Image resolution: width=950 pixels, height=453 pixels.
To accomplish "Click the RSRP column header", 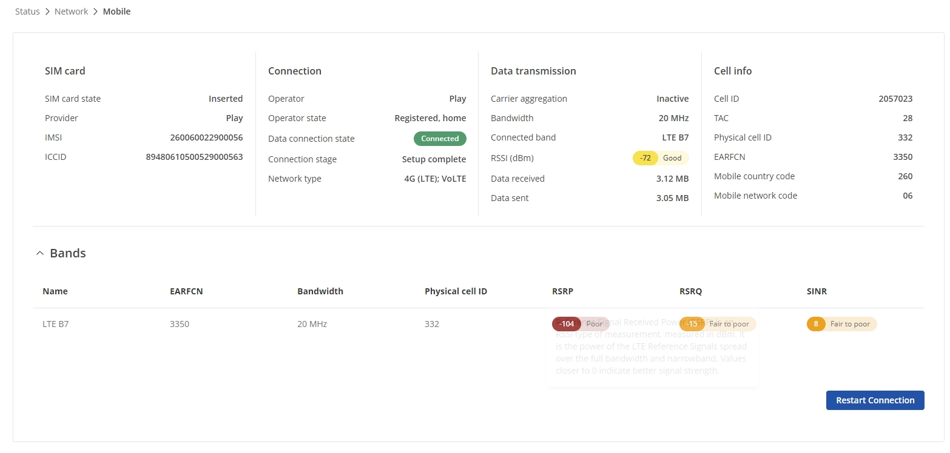I will tap(562, 291).
